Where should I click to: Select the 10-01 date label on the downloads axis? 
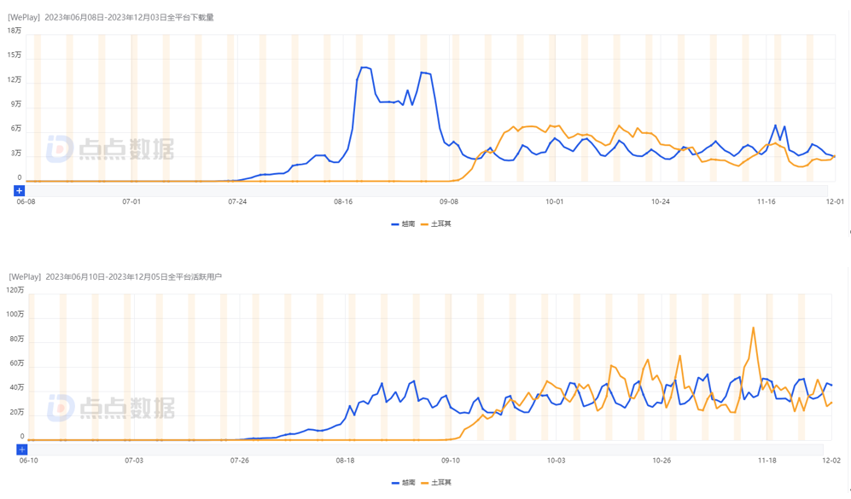click(555, 202)
